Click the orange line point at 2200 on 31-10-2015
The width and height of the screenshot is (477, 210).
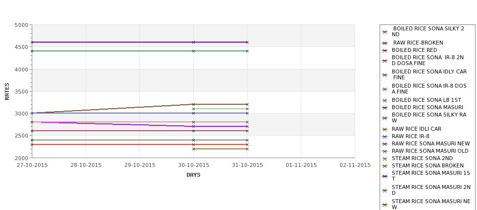tap(248, 149)
